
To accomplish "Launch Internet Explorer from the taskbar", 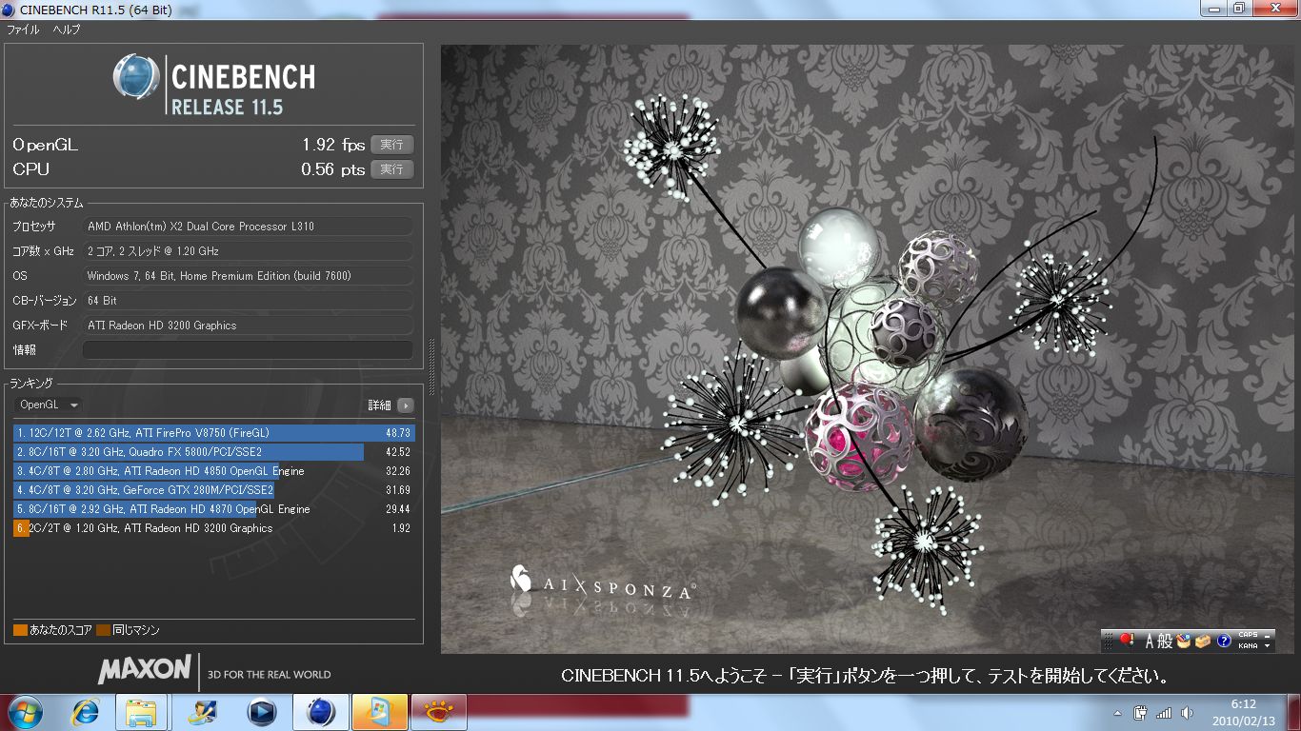I will click(87, 711).
